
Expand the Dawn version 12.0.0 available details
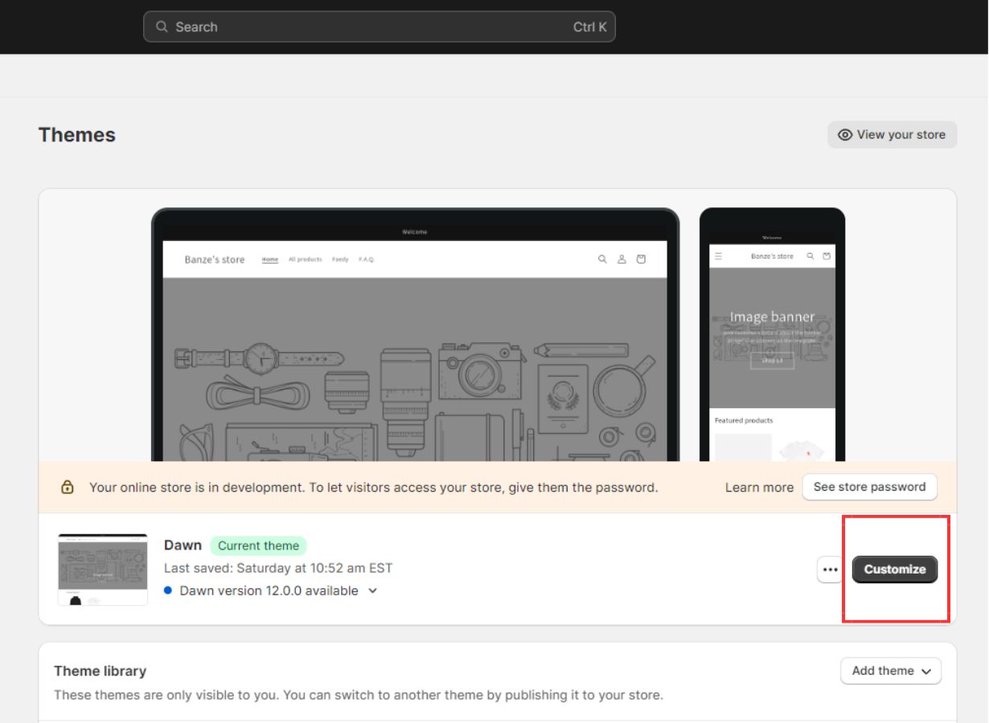pos(372,590)
